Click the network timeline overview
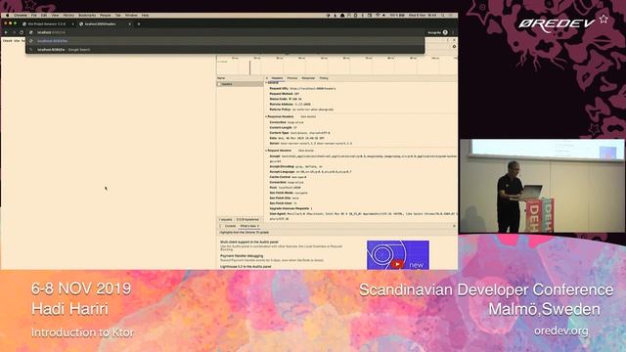 [336, 66]
